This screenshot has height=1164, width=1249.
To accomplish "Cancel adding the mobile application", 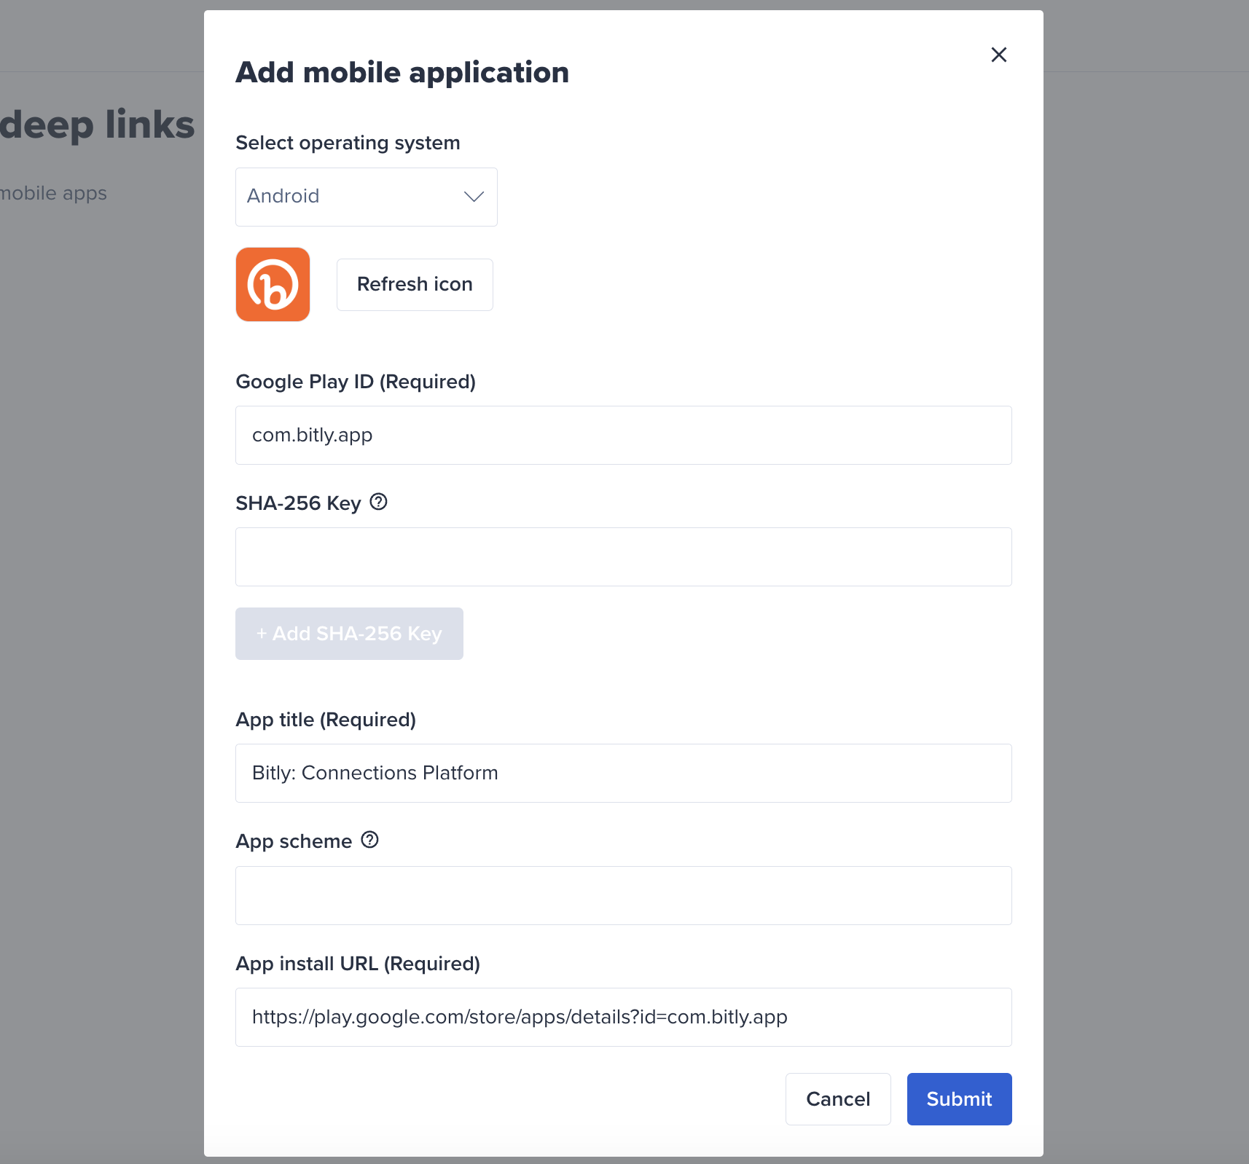I will coord(838,1099).
